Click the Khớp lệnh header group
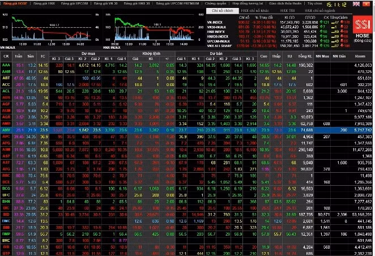375x256 pixels. (x=151, y=54)
